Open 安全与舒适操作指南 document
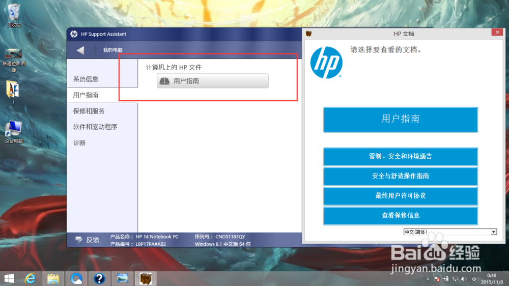This screenshot has width=509, height=286. point(401,176)
